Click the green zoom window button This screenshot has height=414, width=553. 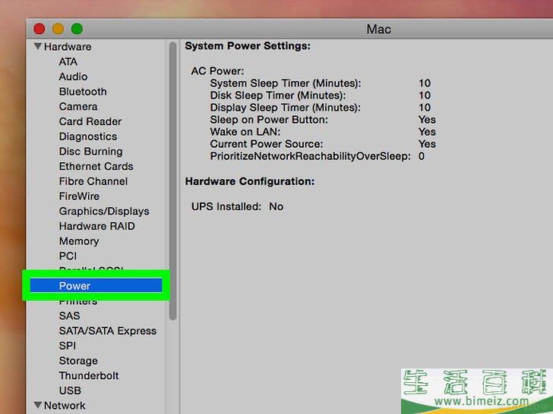[77, 29]
